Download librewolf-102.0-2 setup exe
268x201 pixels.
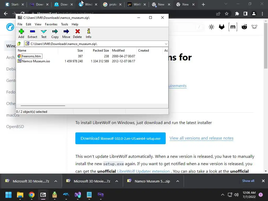[120, 138]
